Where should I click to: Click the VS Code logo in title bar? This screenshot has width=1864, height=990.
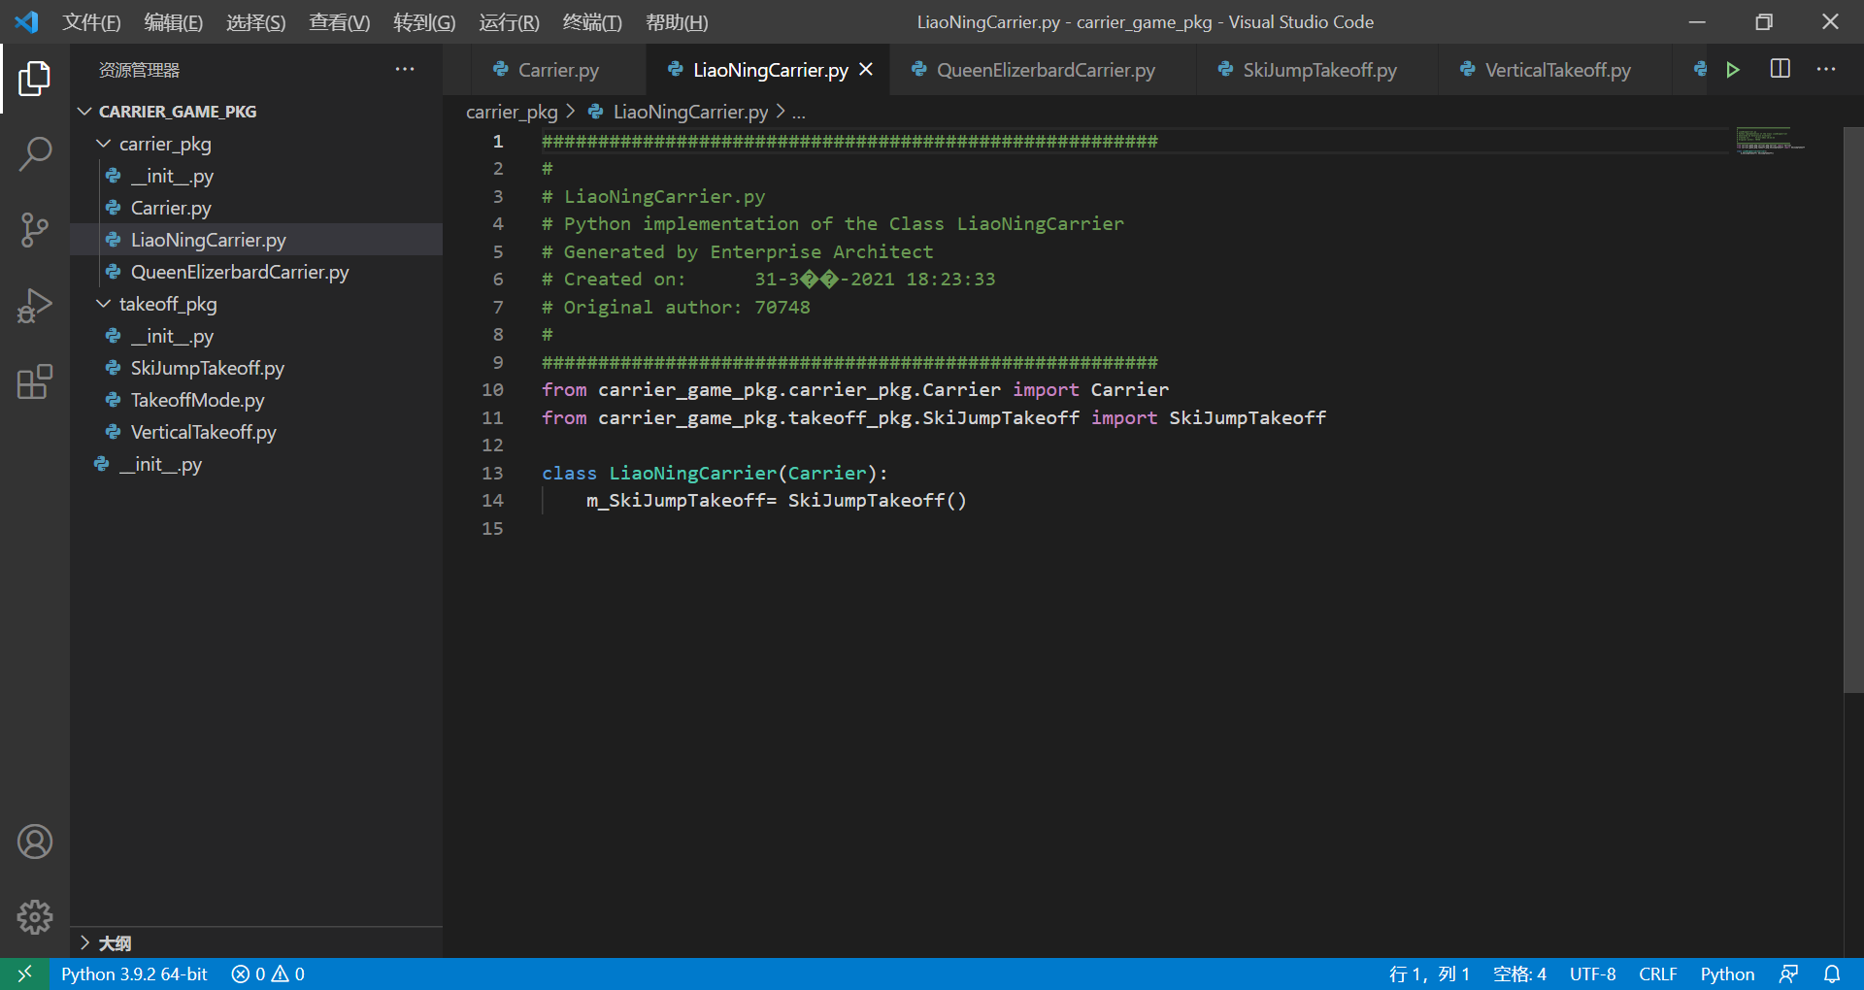tap(26, 21)
